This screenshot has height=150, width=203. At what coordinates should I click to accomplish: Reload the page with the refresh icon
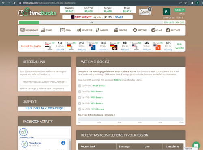coord(14,3)
